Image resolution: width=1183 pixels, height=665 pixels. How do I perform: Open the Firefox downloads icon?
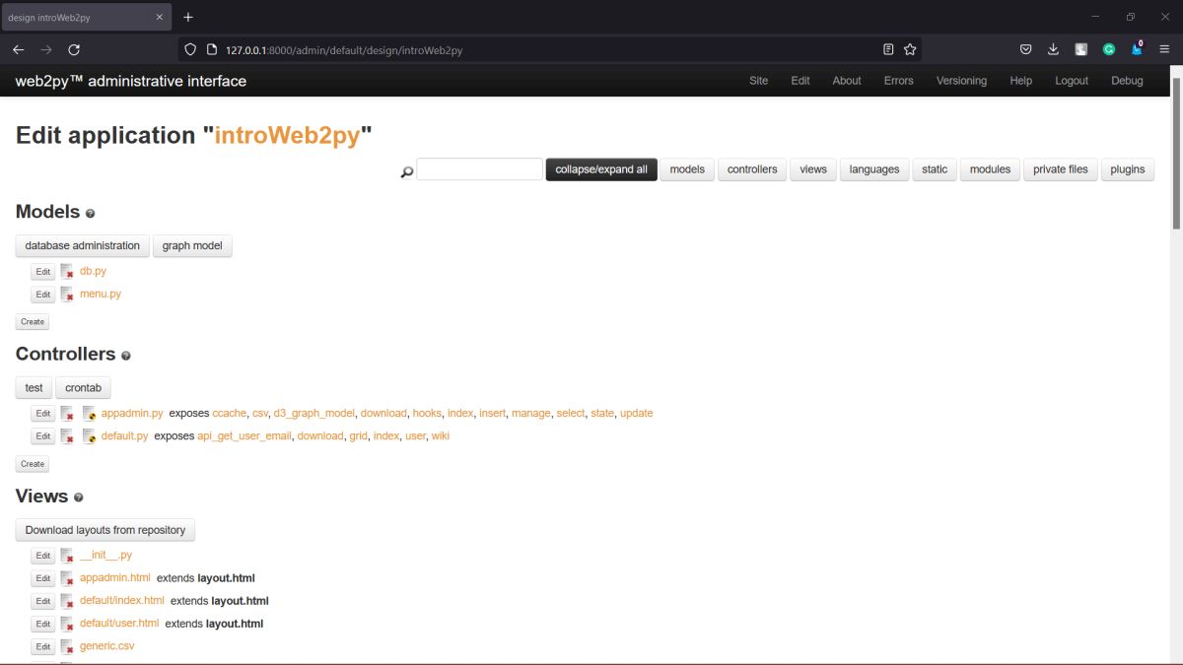[1053, 49]
